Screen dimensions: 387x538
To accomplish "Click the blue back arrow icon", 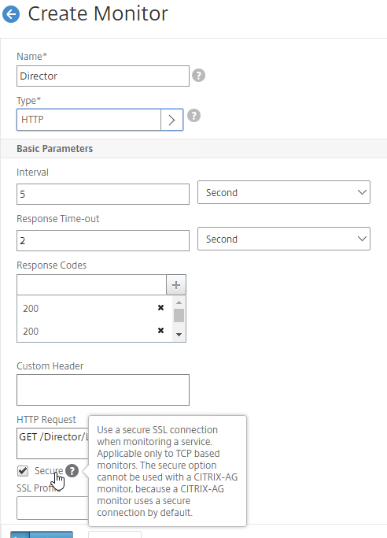I will [11, 14].
